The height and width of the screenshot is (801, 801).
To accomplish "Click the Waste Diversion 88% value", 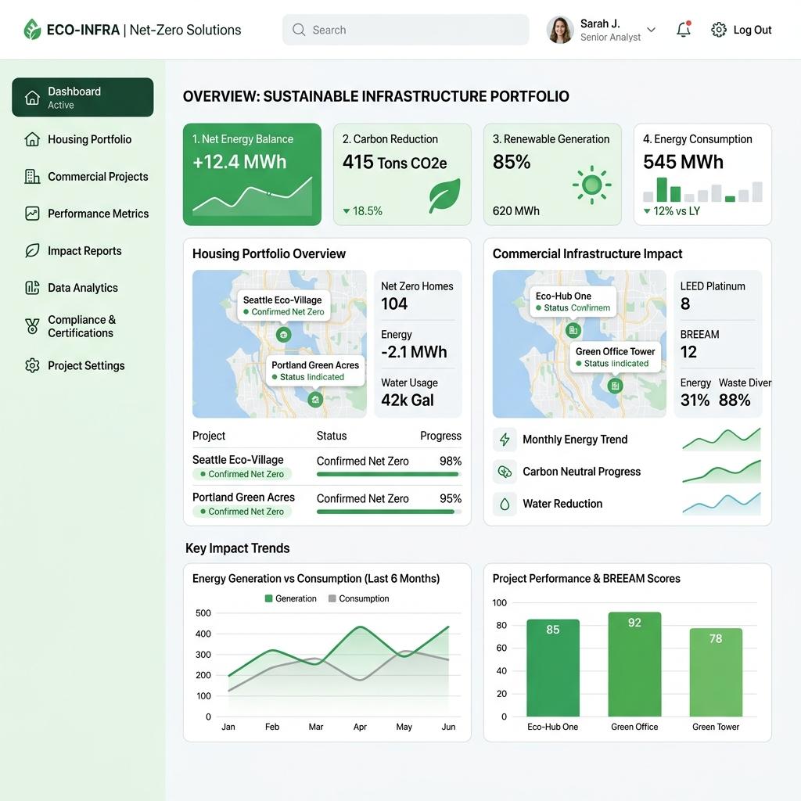I will [734, 400].
